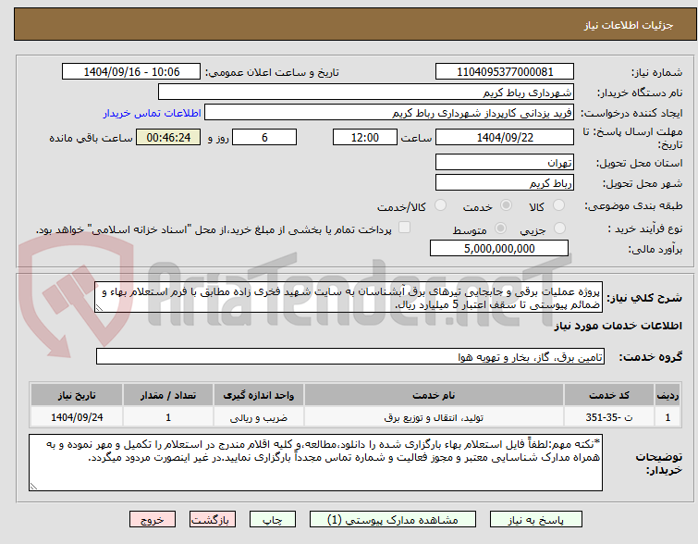The height and width of the screenshot is (544, 698).
Task: Click the تعداد / مقدار column header
Action: (x=168, y=395)
